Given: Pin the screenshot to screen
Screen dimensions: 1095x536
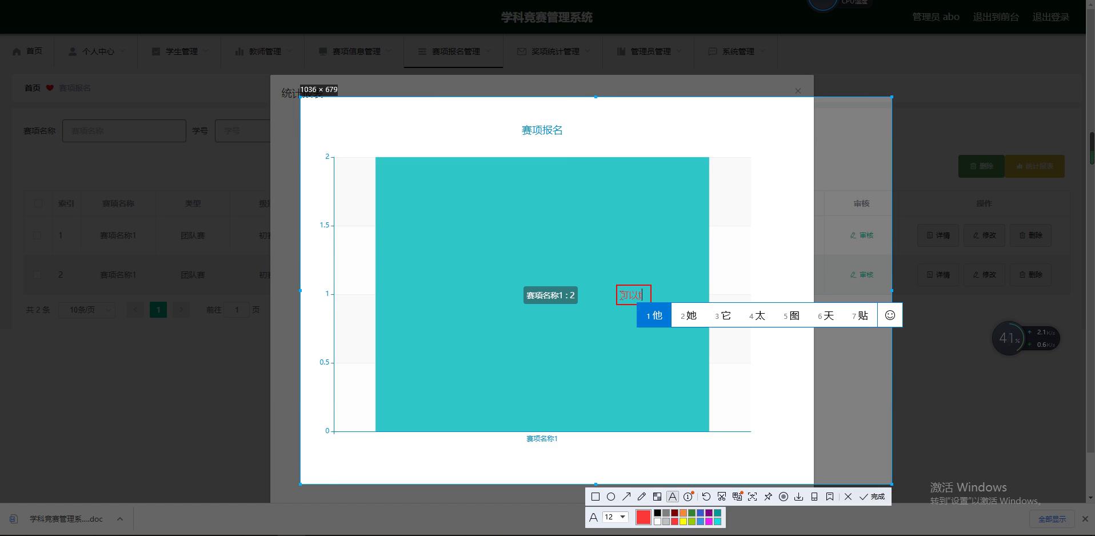Looking at the screenshot, I should click(768, 497).
